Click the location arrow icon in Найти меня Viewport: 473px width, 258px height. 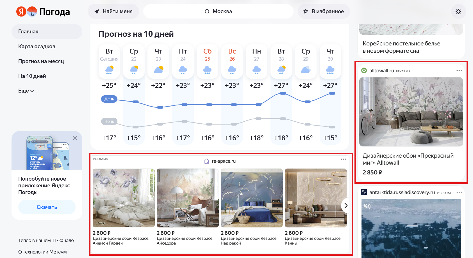(x=97, y=11)
